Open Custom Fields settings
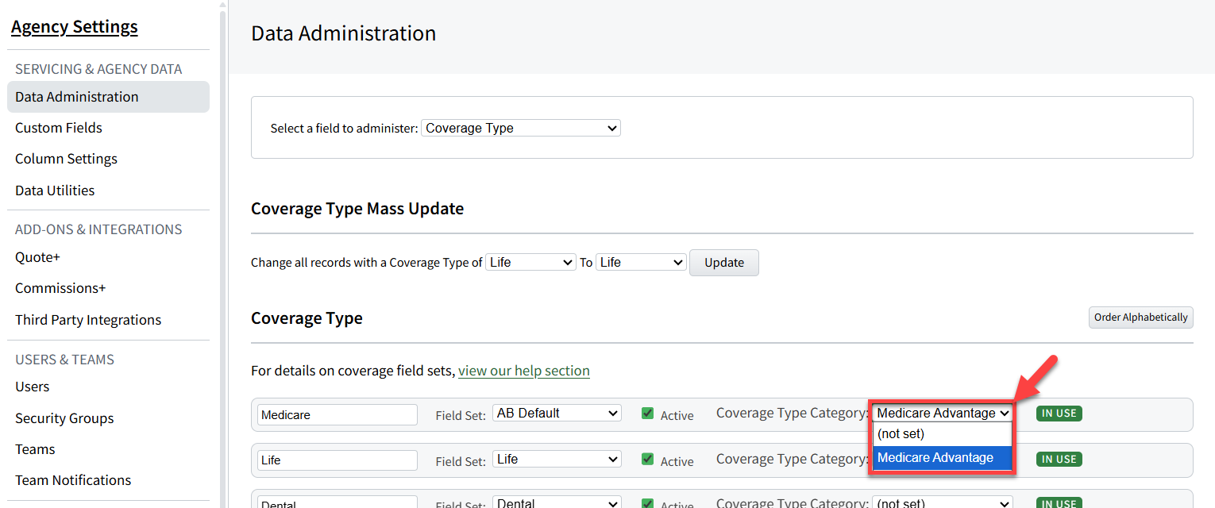 (x=59, y=128)
